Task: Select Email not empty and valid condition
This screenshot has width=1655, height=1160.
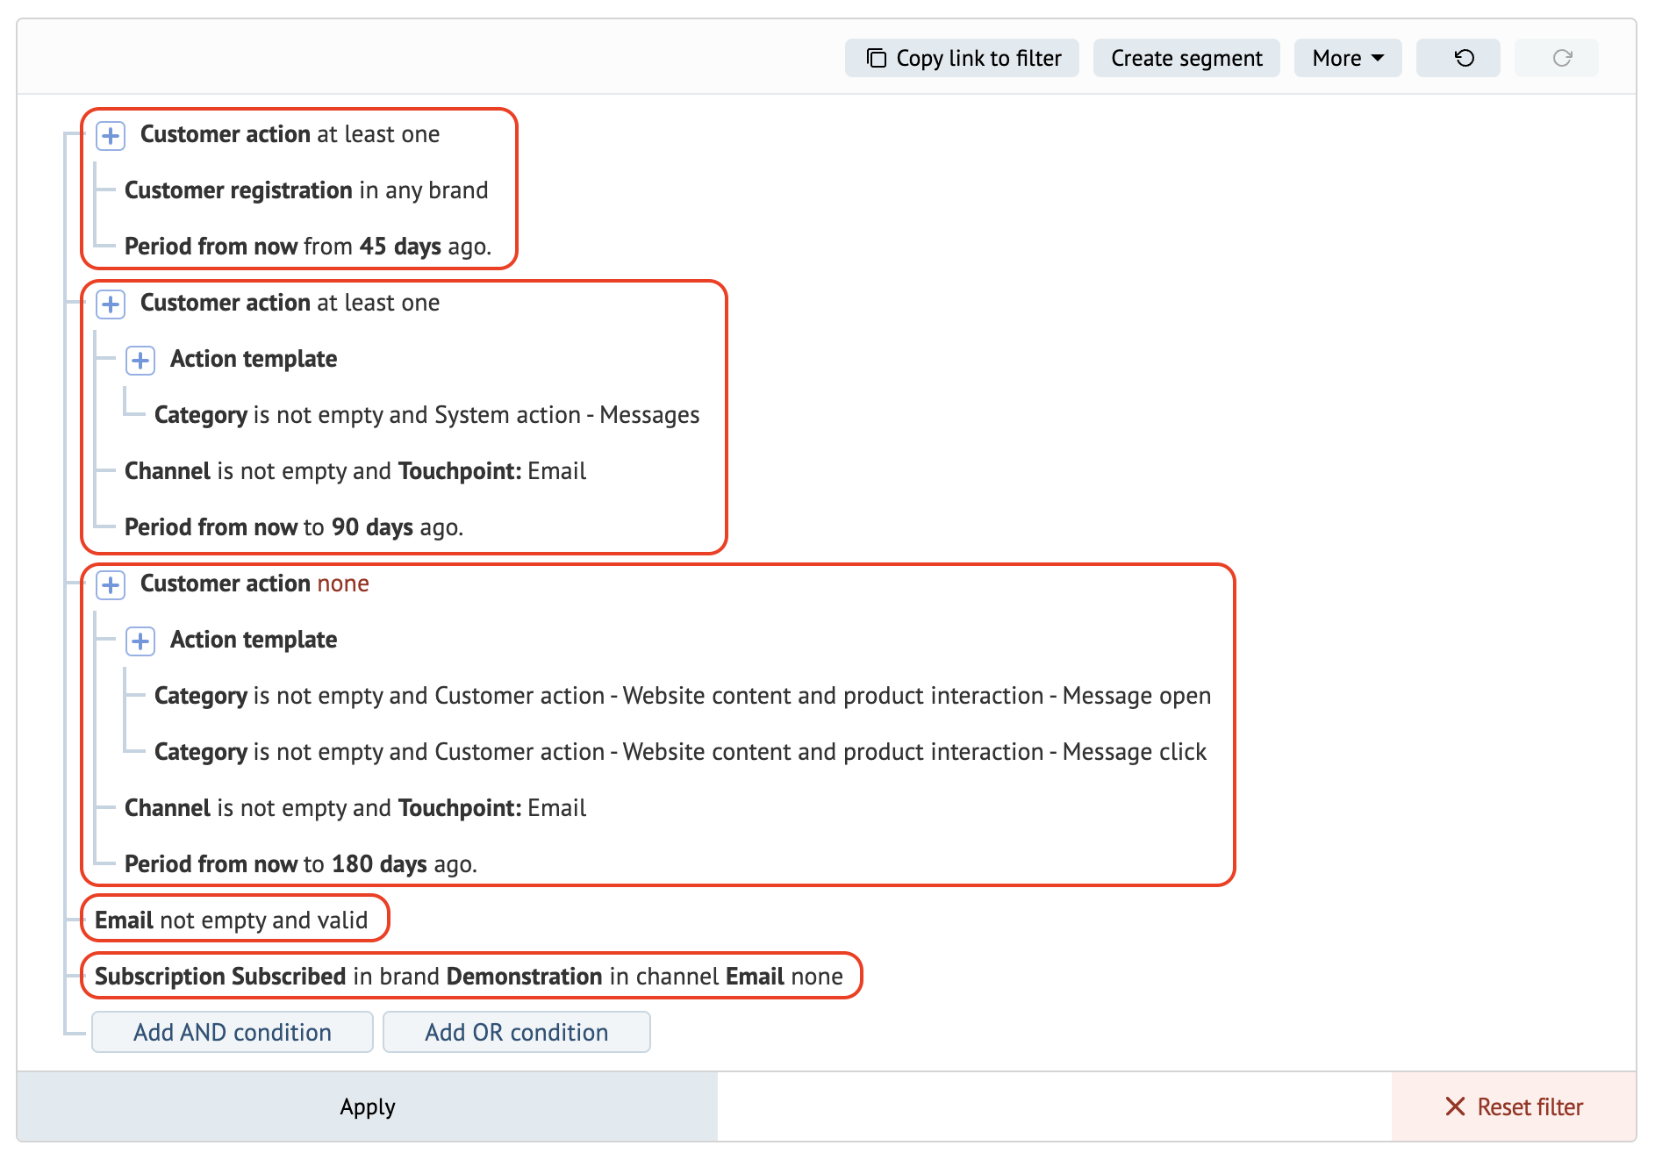Action: point(232,920)
